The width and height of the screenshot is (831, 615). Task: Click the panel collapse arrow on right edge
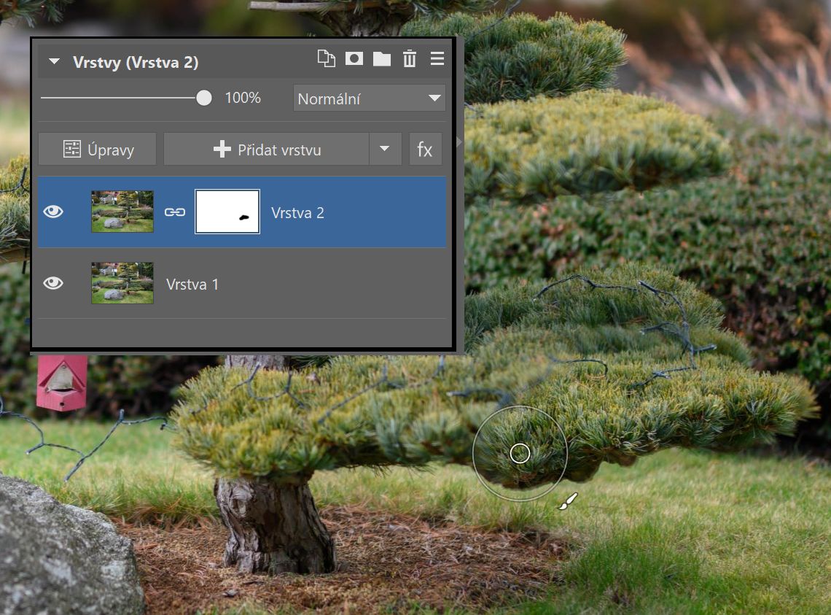click(459, 142)
